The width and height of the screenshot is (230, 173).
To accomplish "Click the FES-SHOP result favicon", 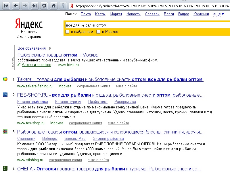I will [5, 95].
